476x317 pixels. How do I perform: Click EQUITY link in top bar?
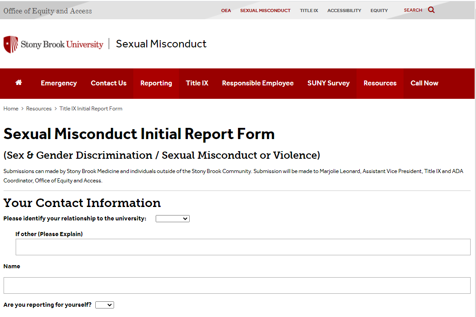pyautogui.click(x=379, y=10)
